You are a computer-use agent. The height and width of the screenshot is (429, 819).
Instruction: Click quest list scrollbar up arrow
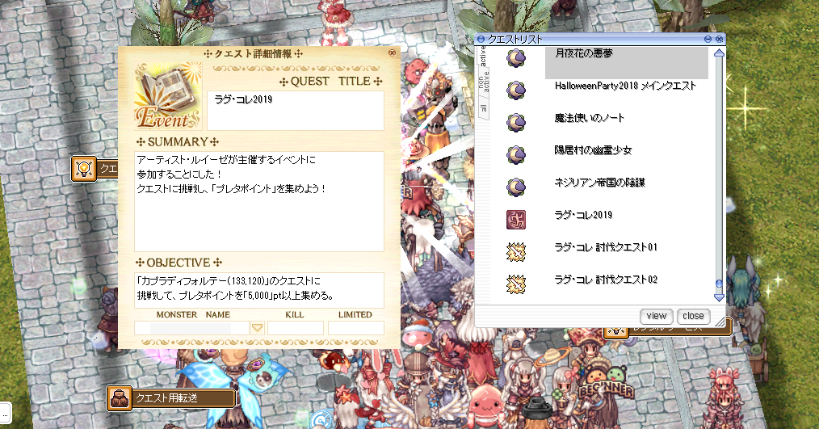[719, 53]
